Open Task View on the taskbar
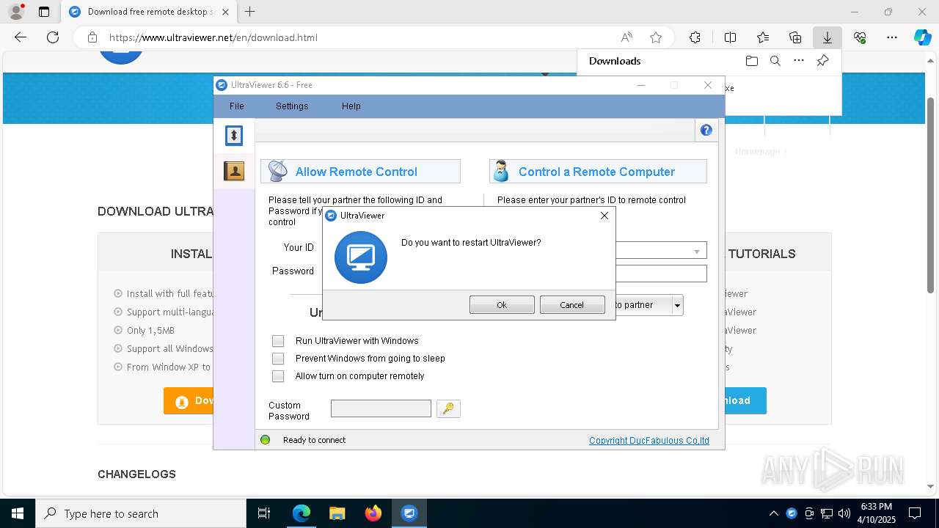Viewport: 939px width, 528px height. click(x=264, y=513)
